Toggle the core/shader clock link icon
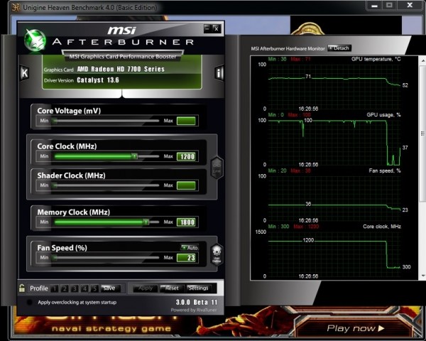426x341 pixels. (x=217, y=167)
